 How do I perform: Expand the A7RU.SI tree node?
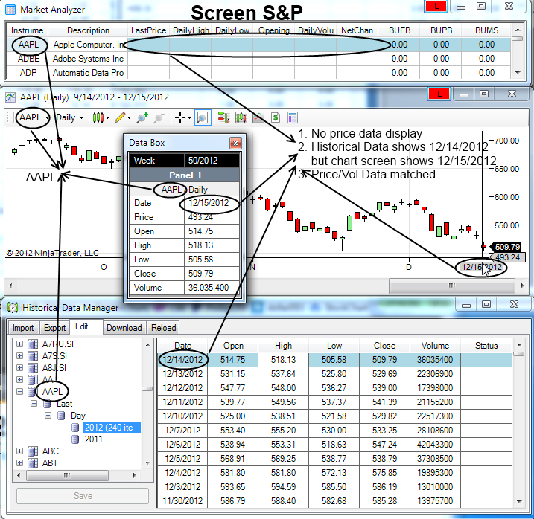[20, 344]
